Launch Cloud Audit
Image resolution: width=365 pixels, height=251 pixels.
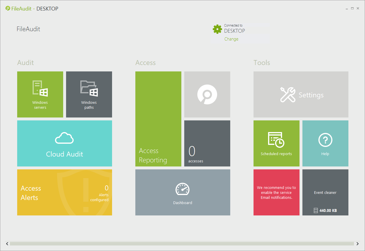coord(64,143)
